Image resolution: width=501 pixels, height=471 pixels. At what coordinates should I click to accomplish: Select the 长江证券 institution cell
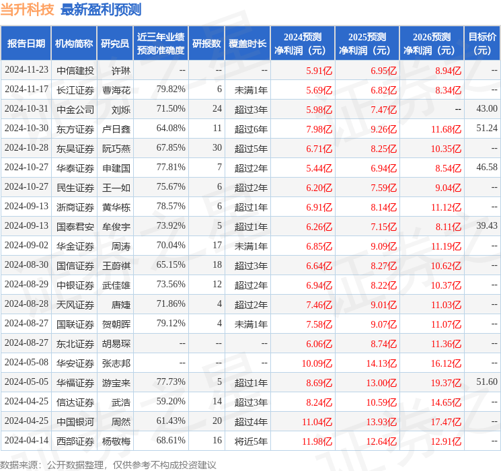pos(75,90)
